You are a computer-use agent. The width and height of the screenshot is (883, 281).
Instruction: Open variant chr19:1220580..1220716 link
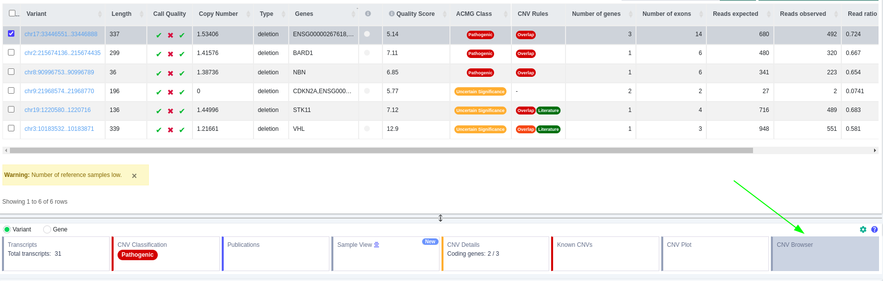[x=58, y=110]
